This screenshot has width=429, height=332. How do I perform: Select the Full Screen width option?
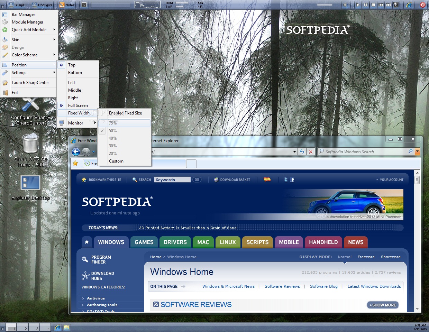tap(78, 105)
